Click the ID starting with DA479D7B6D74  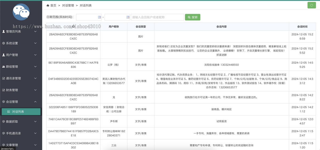(x=73, y=133)
